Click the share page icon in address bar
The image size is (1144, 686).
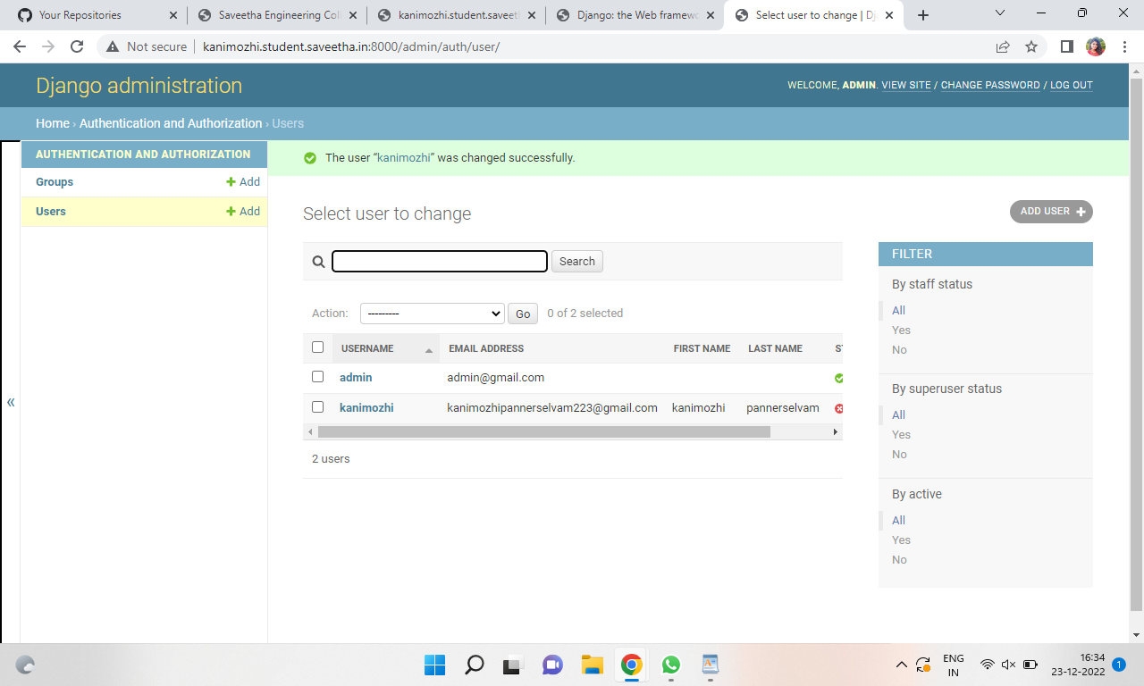point(1003,46)
